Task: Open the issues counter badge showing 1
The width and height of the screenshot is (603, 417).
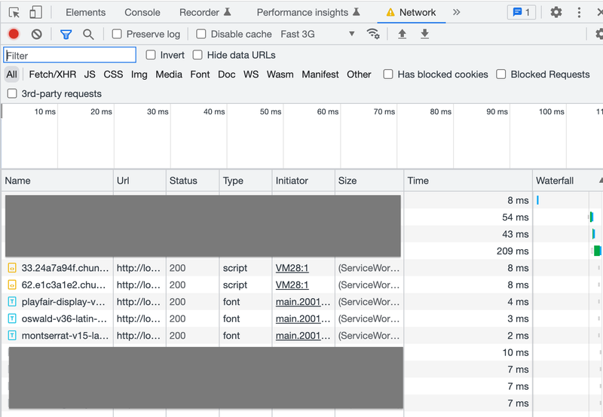Action: click(522, 12)
